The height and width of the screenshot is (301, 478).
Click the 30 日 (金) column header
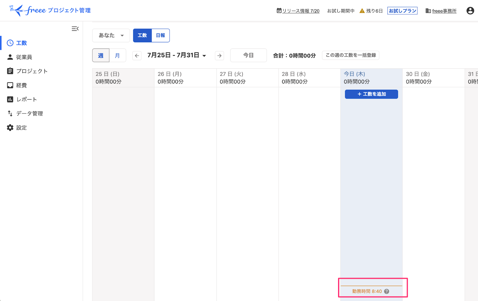433,78
